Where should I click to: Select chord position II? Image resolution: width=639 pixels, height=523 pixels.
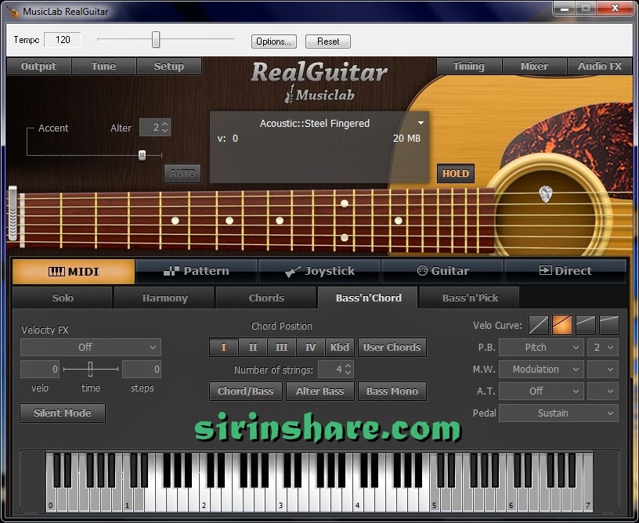pyautogui.click(x=253, y=348)
